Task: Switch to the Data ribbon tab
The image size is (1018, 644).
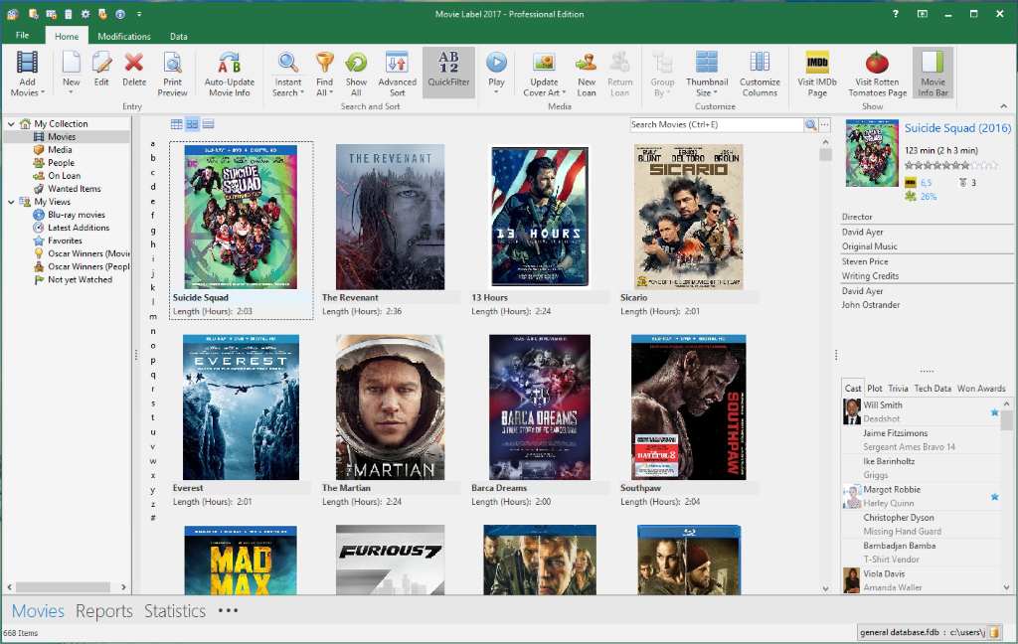Action: [179, 37]
